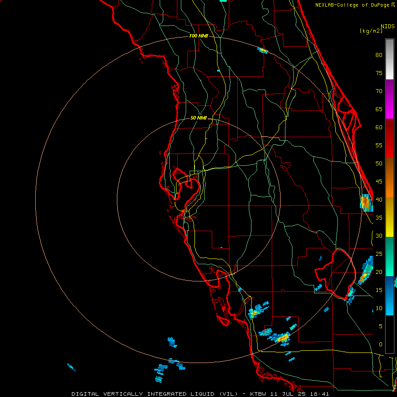Select the 50 value on the scale
The image size is (397, 397).
(379, 164)
